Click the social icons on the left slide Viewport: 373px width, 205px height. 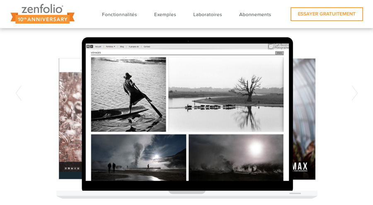tap(72, 169)
